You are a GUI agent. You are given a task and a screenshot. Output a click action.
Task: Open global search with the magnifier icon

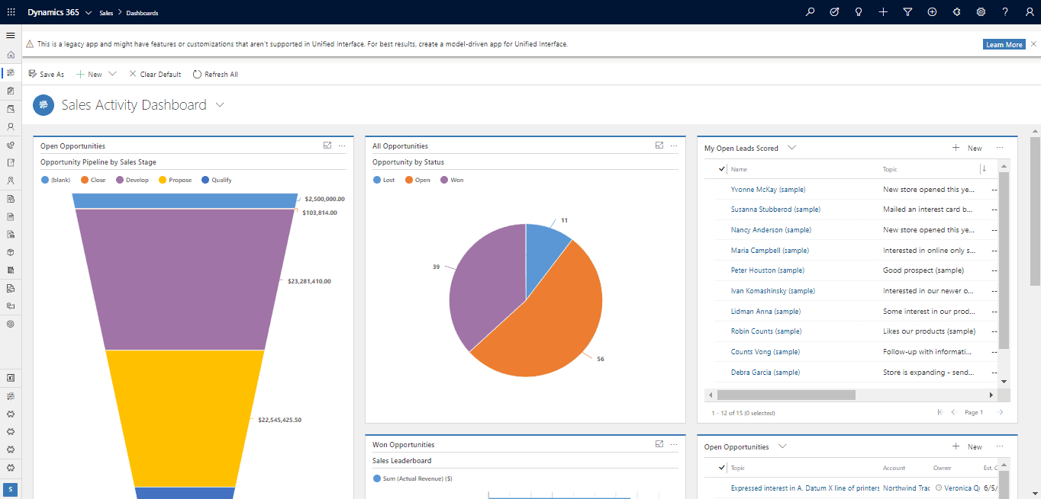pos(810,11)
